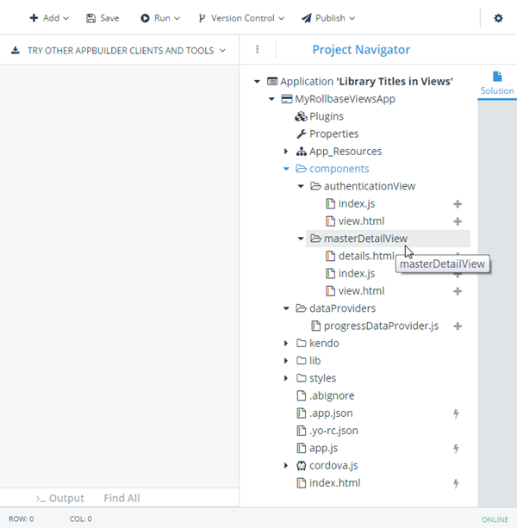The width and height of the screenshot is (517, 528).
Task: Select the .abignore file
Action: click(x=332, y=395)
